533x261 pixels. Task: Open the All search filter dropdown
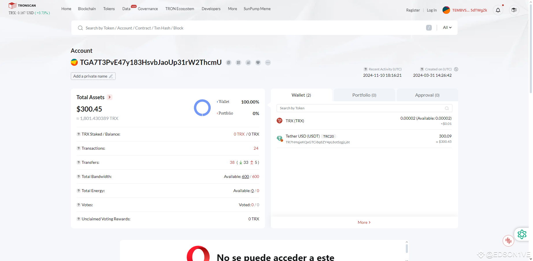pyautogui.click(x=447, y=28)
